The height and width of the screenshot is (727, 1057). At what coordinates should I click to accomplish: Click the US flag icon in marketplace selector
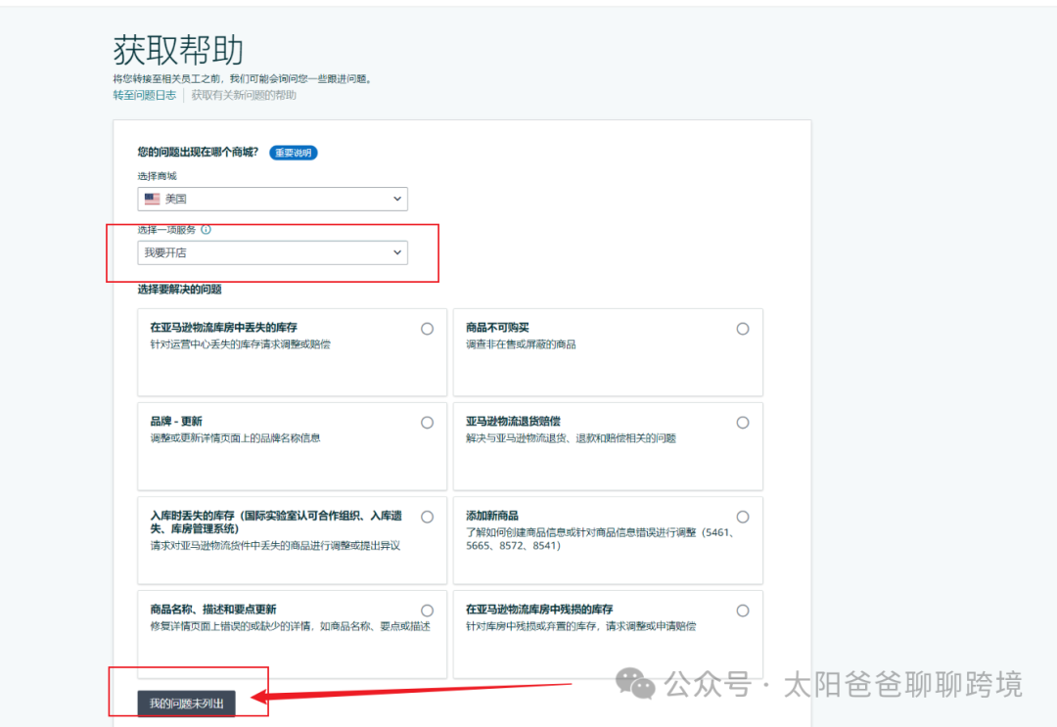(x=153, y=199)
